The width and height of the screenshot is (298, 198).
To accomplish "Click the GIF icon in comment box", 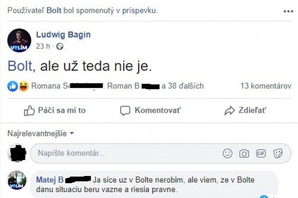I will 261,153.
